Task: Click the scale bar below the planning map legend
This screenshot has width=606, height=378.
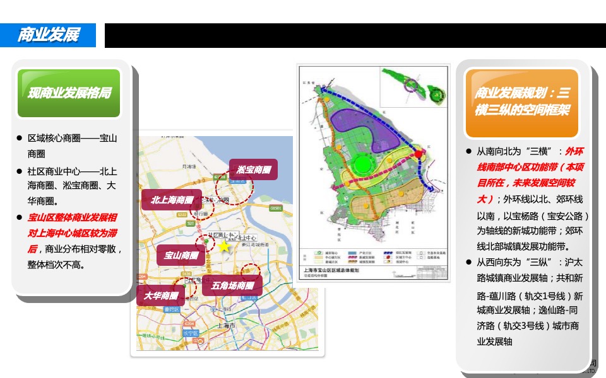Action: point(405,275)
